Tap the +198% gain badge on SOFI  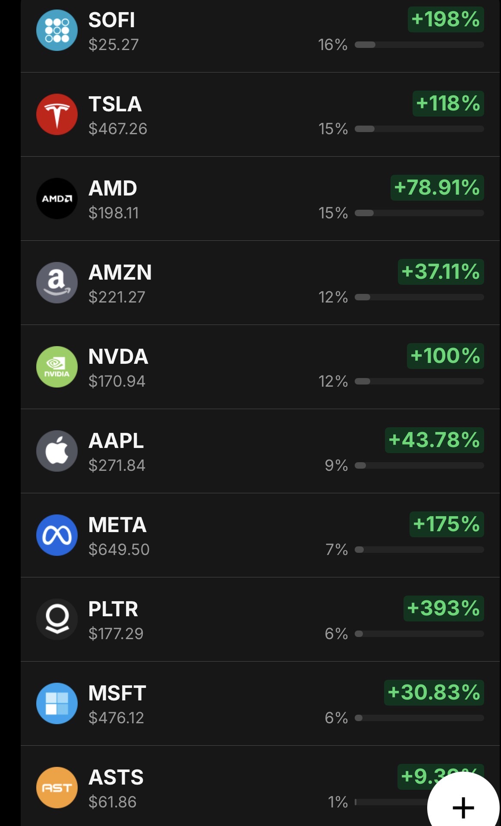pyautogui.click(x=446, y=19)
